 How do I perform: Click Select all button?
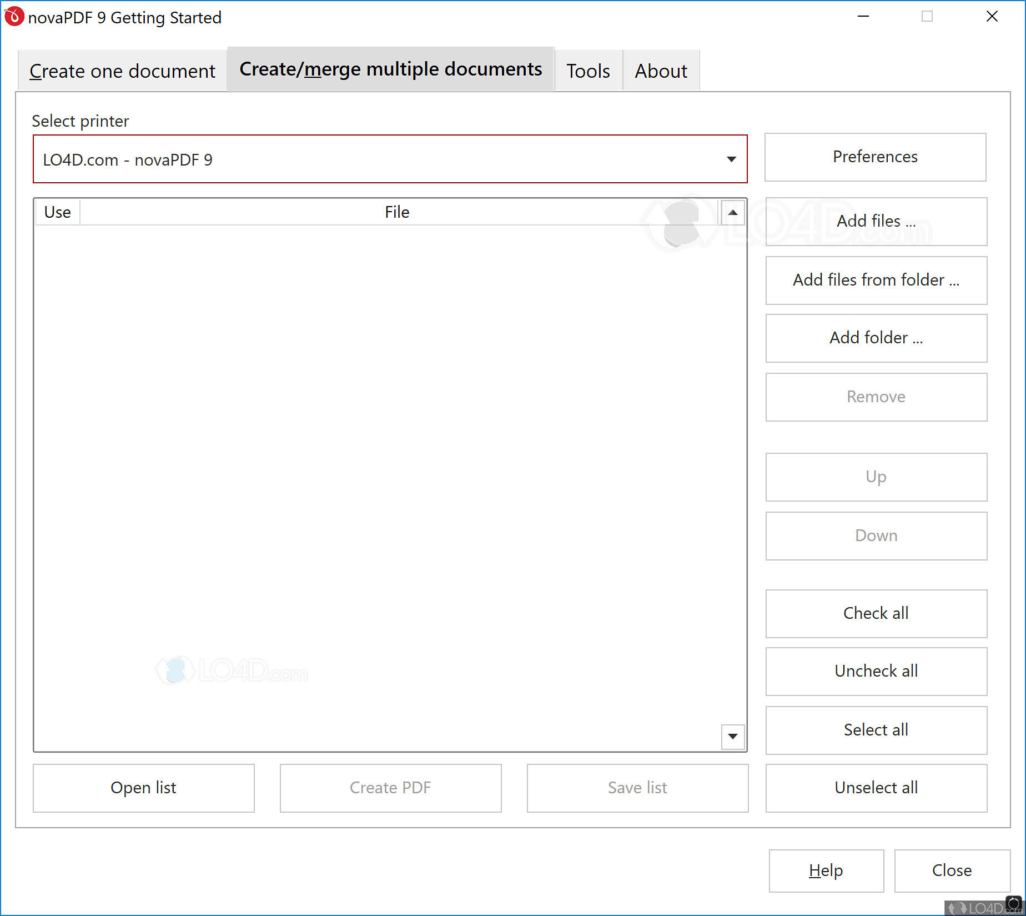coord(877,730)
